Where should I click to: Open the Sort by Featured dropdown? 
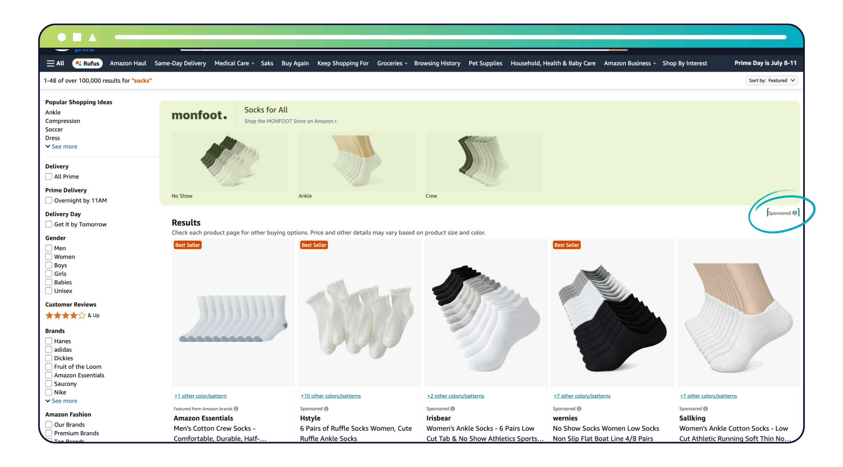point(772,80)
